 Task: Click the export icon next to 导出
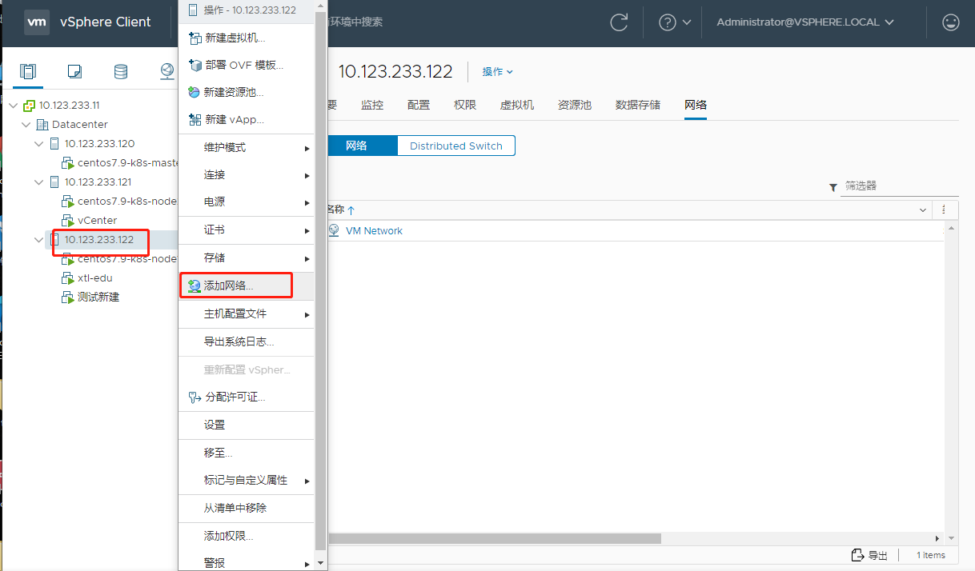(x=858, y=555)
